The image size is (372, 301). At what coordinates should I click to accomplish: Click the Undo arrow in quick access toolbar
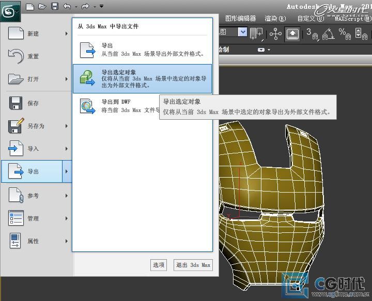[67, 6]
